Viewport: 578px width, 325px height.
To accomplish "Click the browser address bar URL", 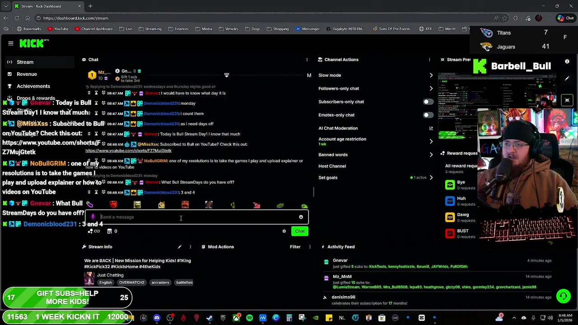I will tap(75, 18).
